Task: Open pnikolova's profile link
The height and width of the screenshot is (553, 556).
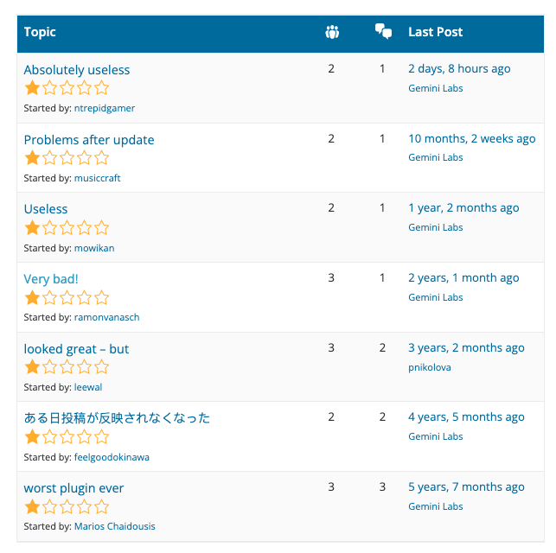Action: click(x=430, y=367)
